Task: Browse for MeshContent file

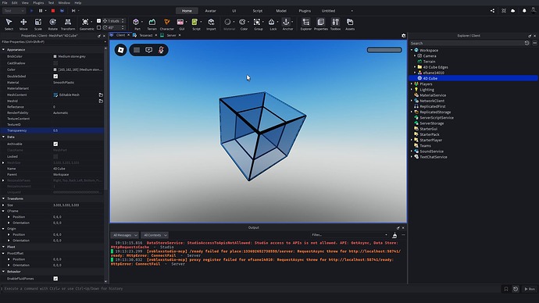Action: [101, 94]
